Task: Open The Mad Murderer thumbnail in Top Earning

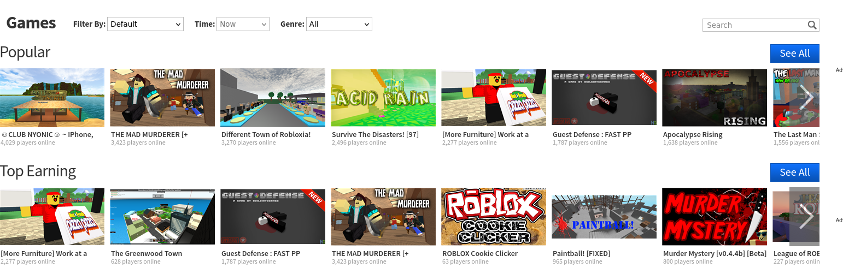Action: [x=383, y=217]
